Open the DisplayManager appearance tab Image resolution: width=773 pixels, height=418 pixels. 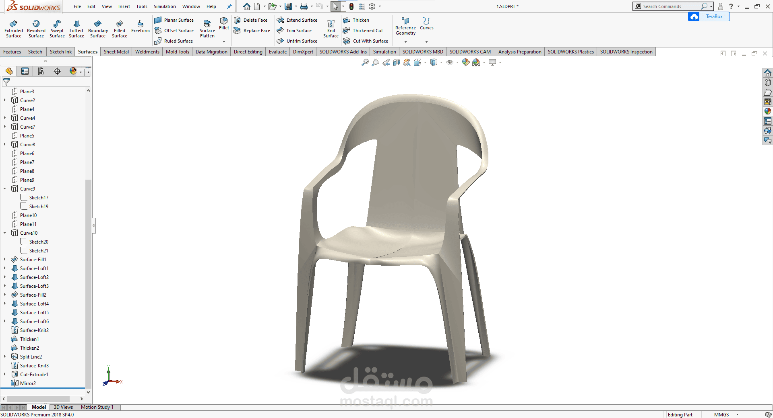point(73,71)
